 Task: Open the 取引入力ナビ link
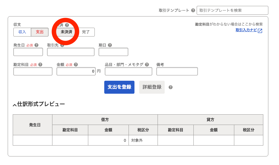click(246, 30)
